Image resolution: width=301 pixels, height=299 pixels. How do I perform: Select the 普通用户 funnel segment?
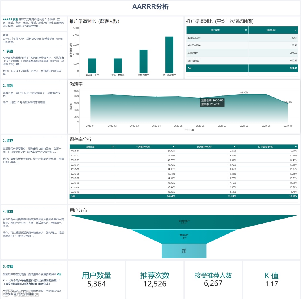(184, 236)
